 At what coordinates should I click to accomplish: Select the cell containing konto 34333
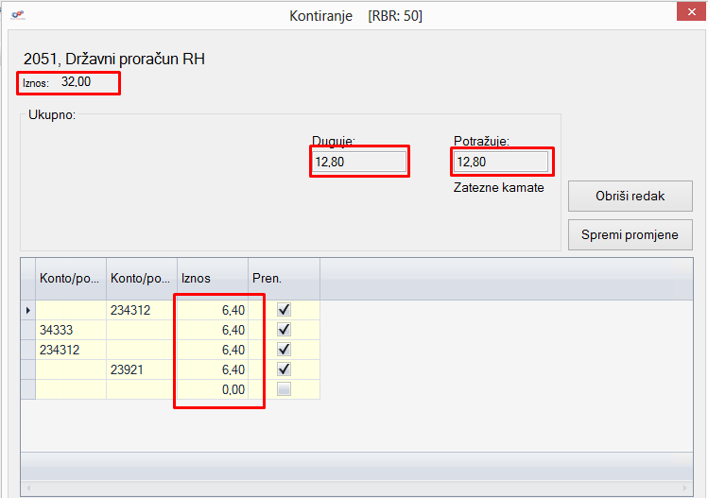70,330
